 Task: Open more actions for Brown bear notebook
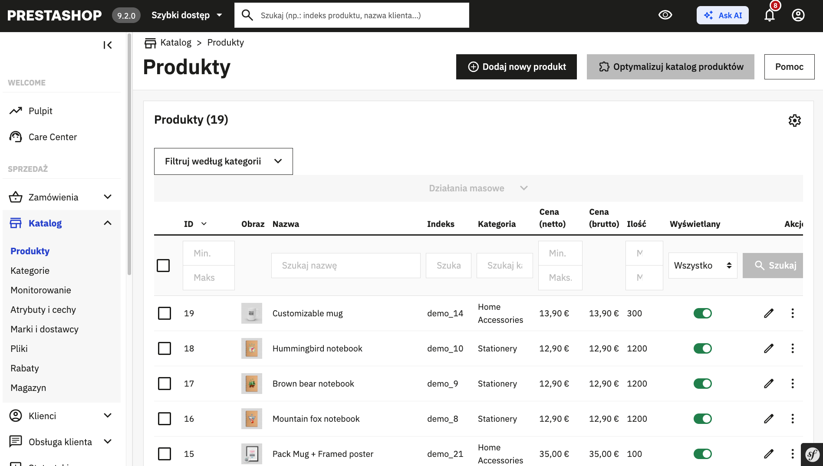point(793,384)
